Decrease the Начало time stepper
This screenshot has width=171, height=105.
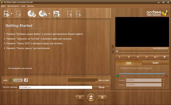point(164,81)
